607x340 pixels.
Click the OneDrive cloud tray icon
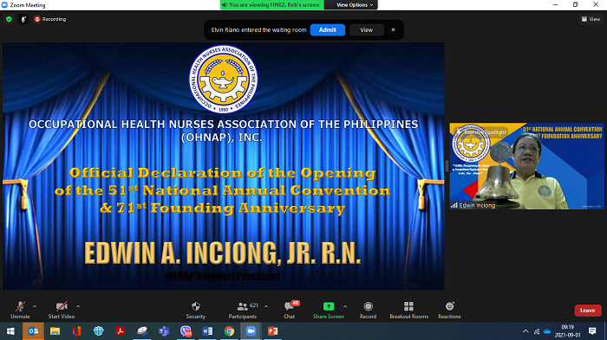547,331
